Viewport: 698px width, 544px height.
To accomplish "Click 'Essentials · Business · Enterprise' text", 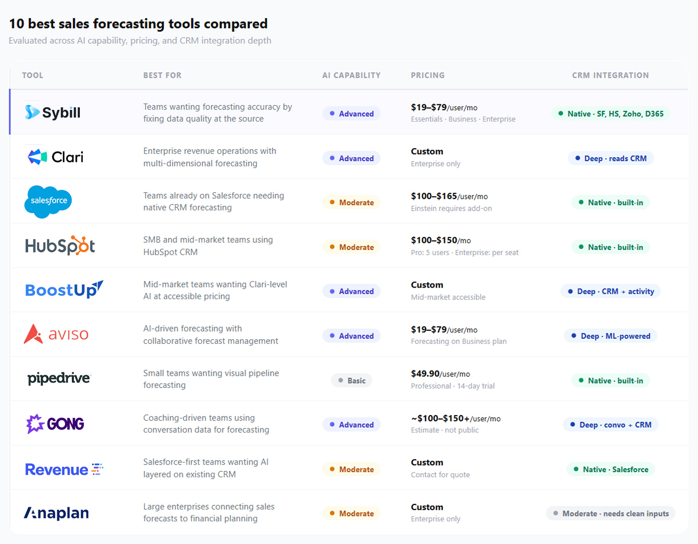I will (x=463, y=119).
